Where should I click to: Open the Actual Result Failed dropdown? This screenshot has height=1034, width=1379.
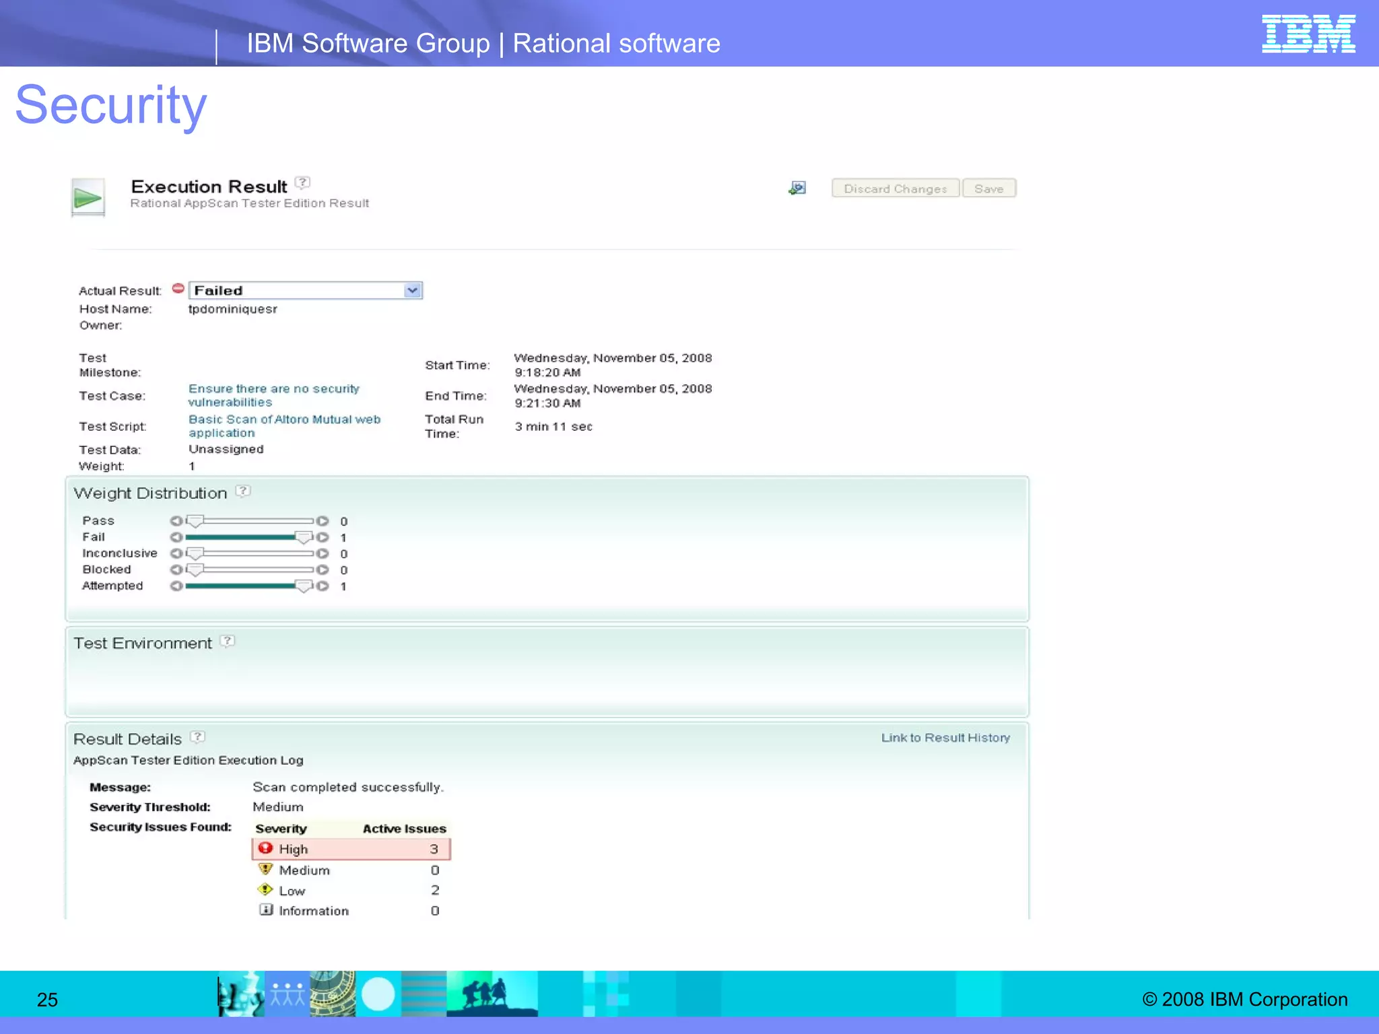[x=412, y=290]
